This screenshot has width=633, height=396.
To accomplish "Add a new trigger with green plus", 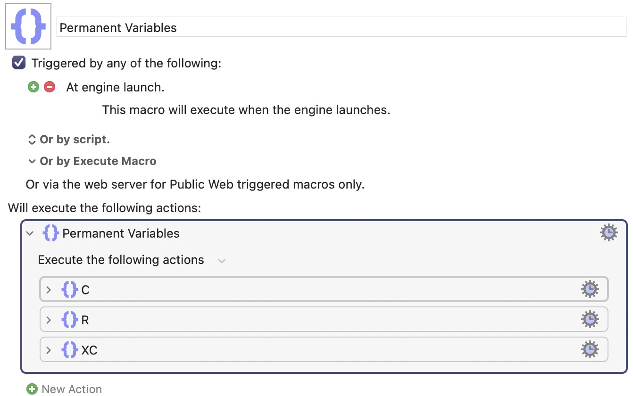I will 33,87.
